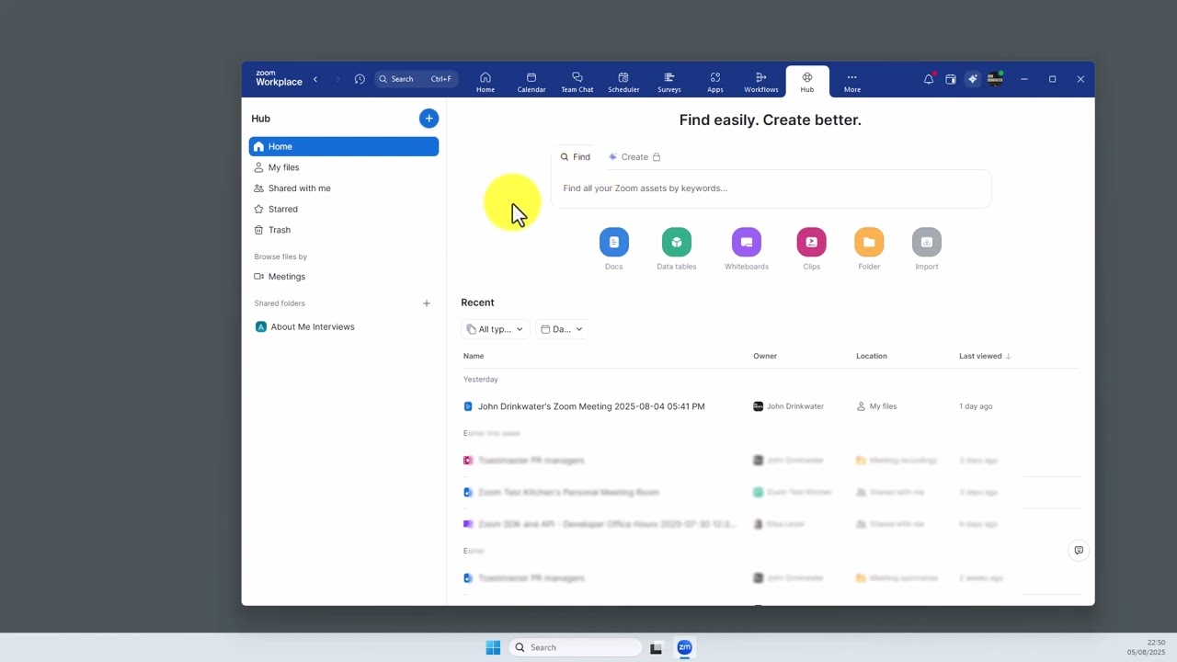
Task: Maximize the Zoom Workplace window
Action: pos(1052,79)
